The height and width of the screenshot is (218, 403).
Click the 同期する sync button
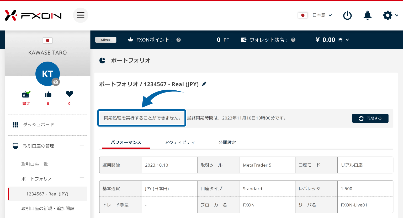(x=370, y=118)
